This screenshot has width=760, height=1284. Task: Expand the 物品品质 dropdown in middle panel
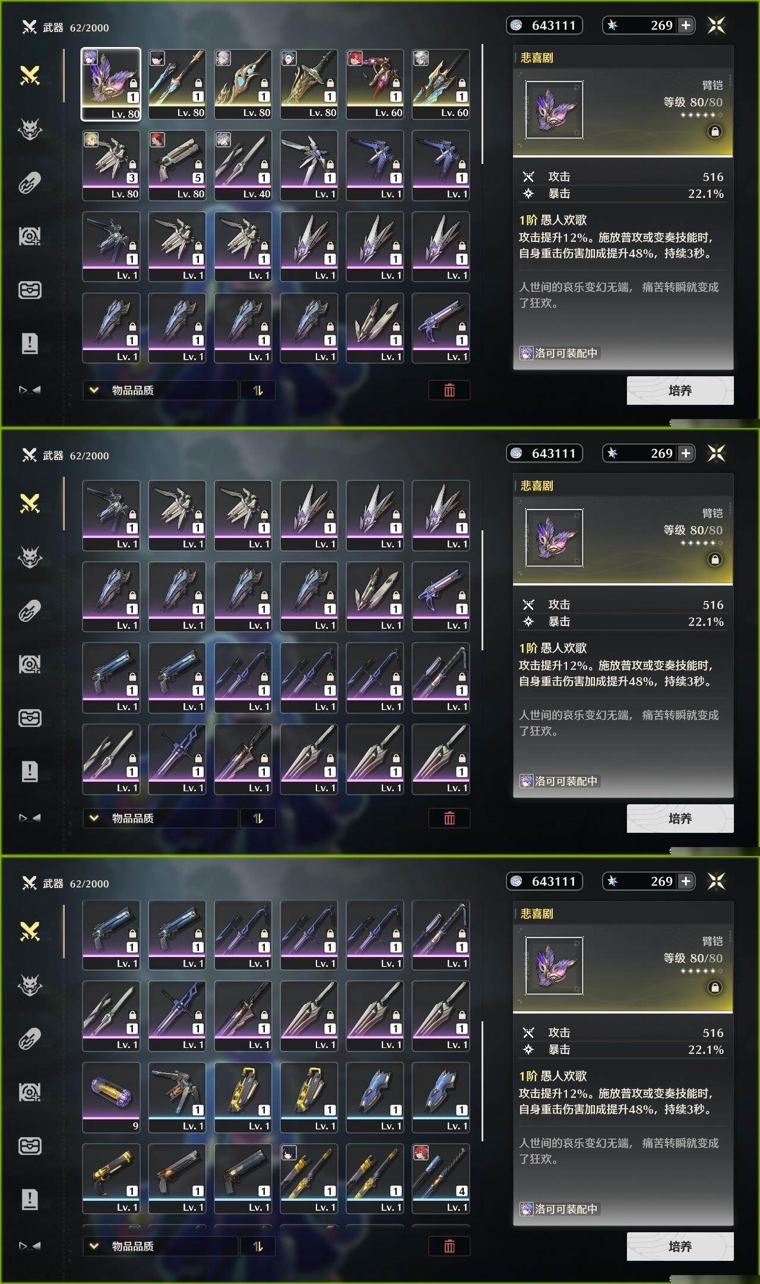pyautogui.click(x=160, y=819)
